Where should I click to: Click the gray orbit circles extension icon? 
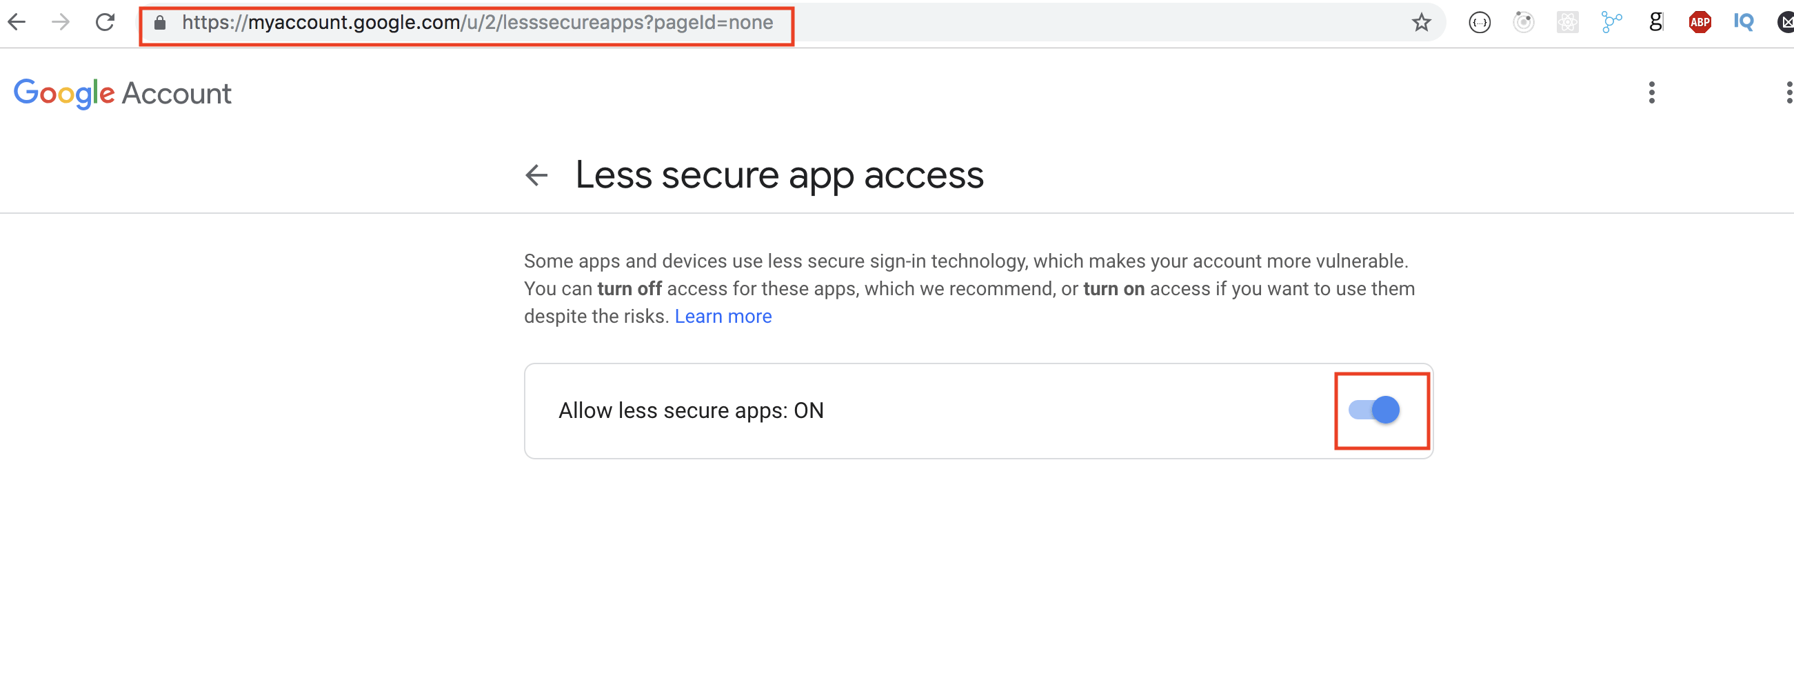(1523, 23)
